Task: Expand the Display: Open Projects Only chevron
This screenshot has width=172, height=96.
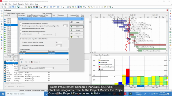Action: click(94, 55)
